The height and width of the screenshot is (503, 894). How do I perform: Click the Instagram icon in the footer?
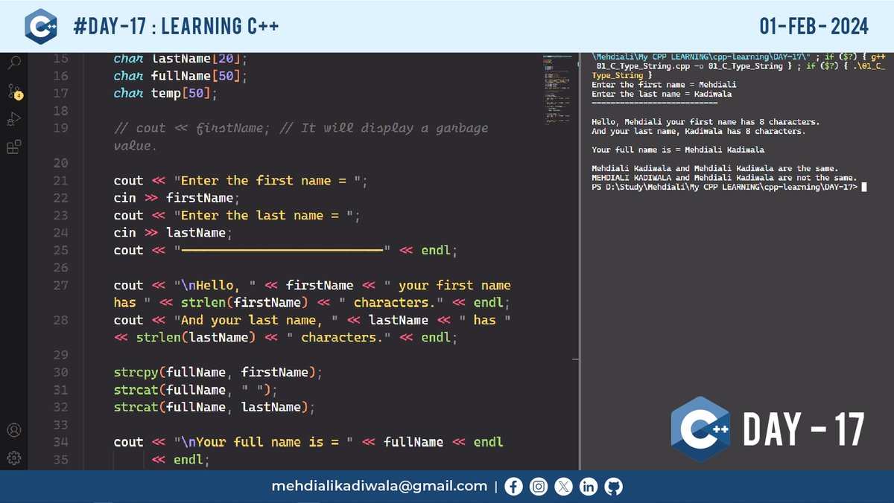click(x=539, y=487)
